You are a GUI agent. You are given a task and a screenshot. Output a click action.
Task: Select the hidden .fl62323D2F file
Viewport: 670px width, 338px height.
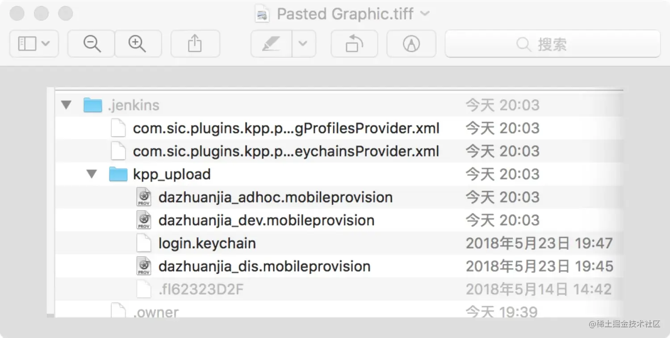tap(201, 290)
